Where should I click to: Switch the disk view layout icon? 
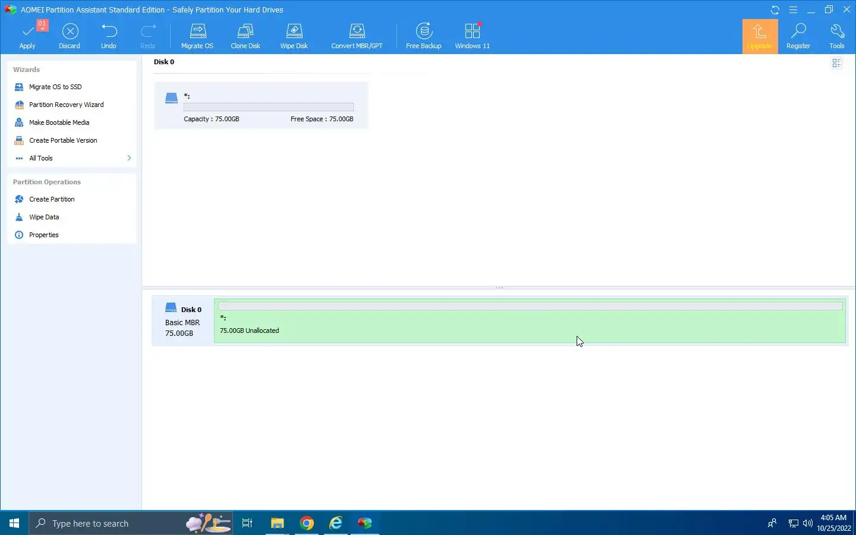pyautogui.click(x=837, y=63)
